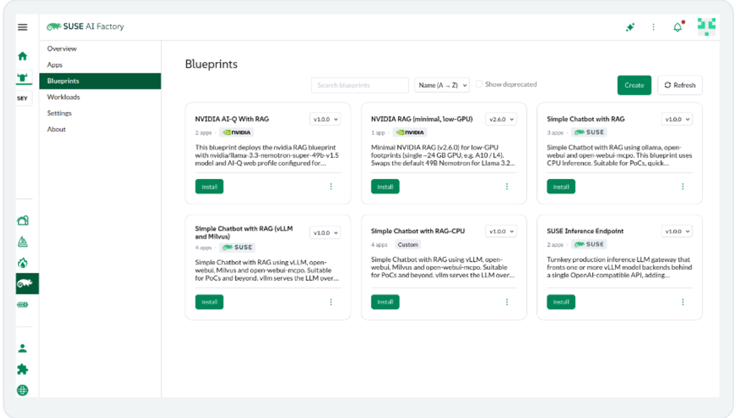Select the active SUSE chameleon rail icon
This screenshot has width=738, height=418.
click(26, 284)
